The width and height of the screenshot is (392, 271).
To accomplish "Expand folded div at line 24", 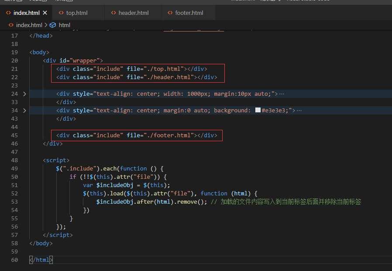I will [x=24, y=94].
